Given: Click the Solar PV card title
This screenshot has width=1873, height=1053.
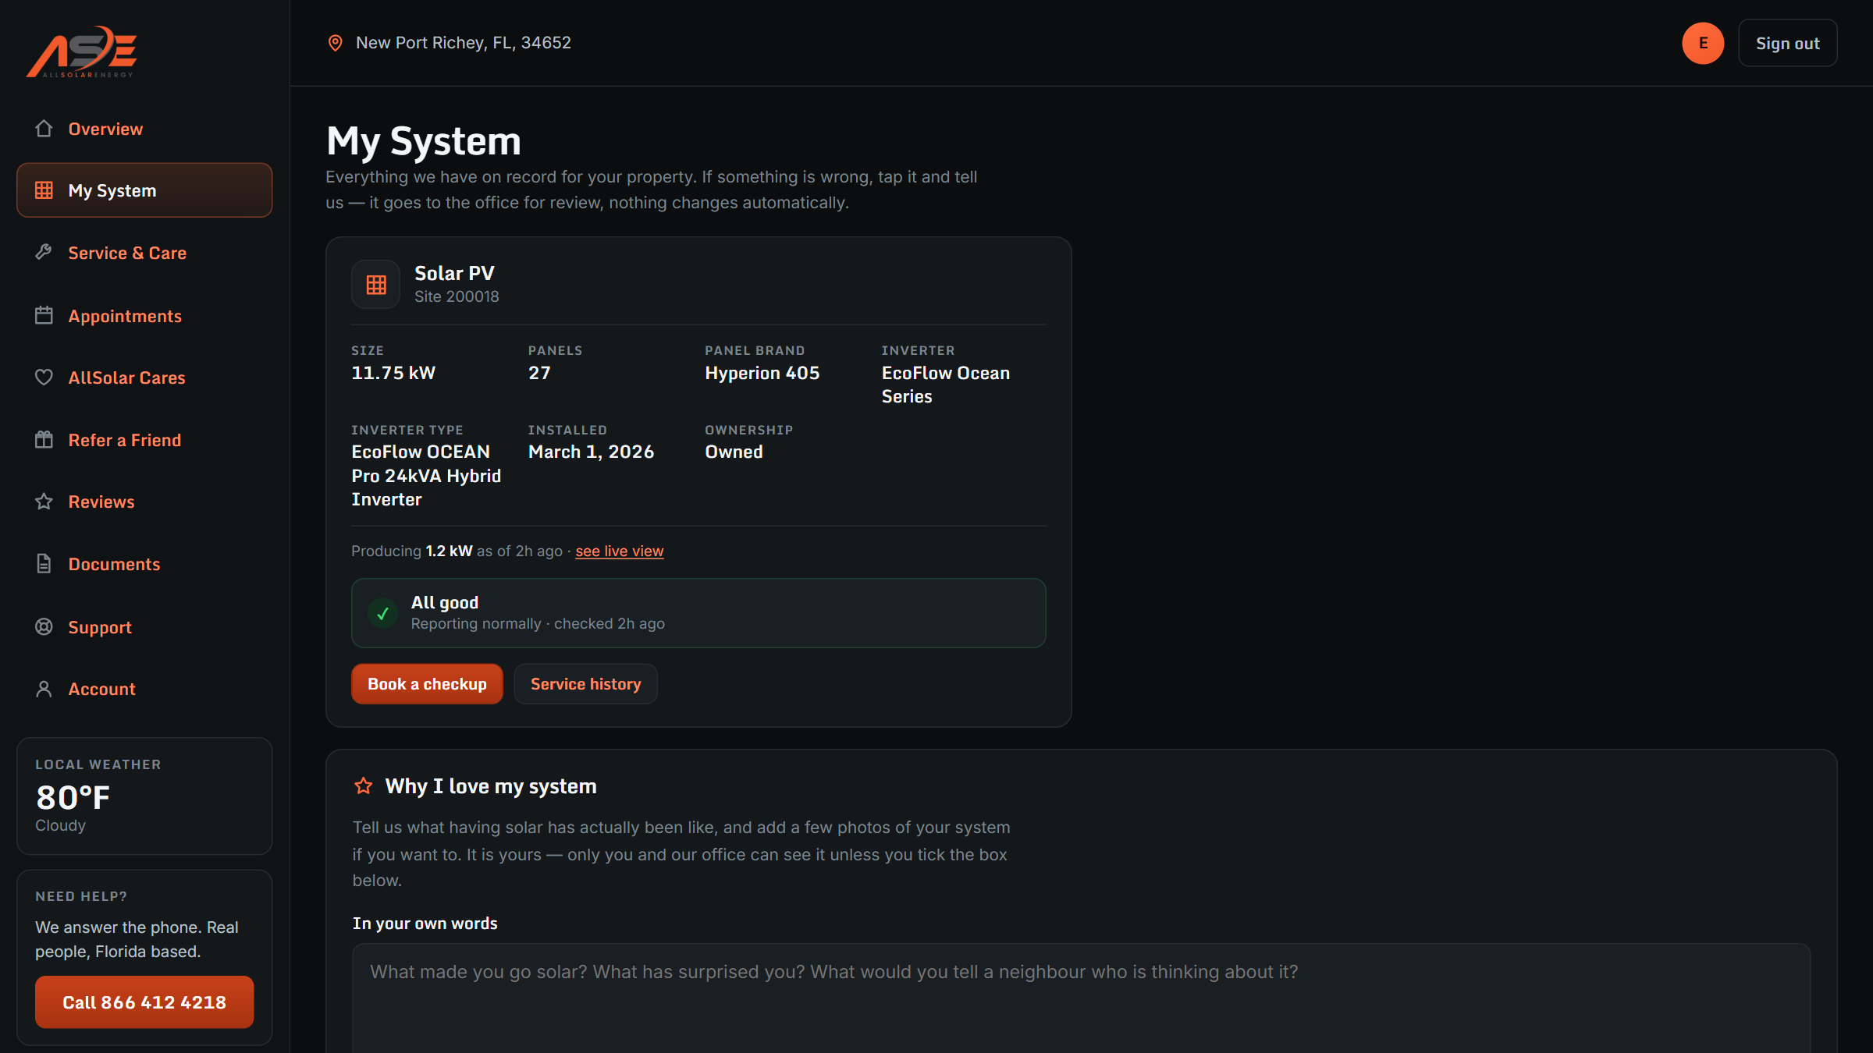Looking at the screenshot, I should [454, 273].
